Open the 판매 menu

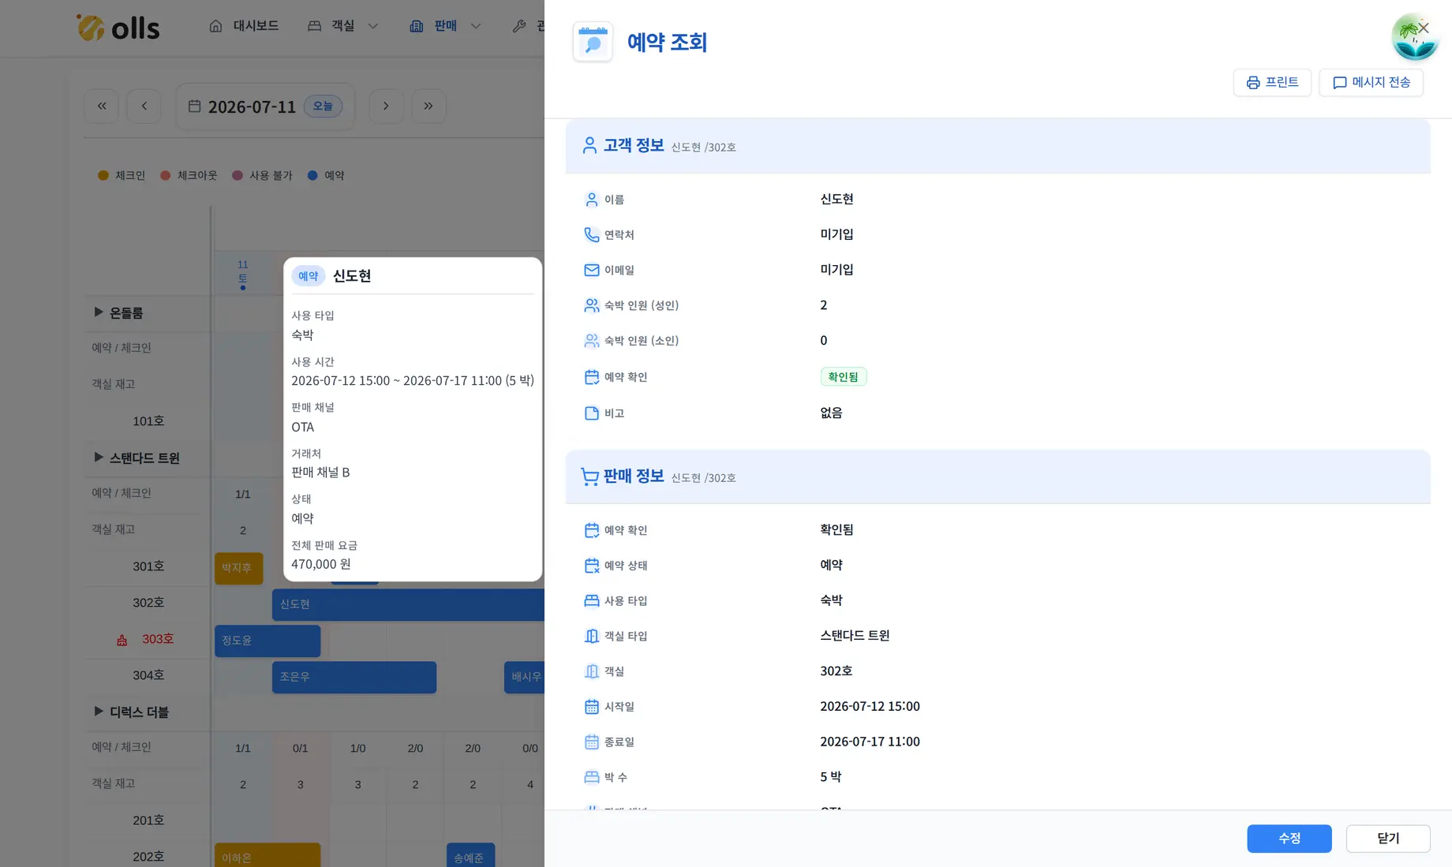click(x=445, y=26)
